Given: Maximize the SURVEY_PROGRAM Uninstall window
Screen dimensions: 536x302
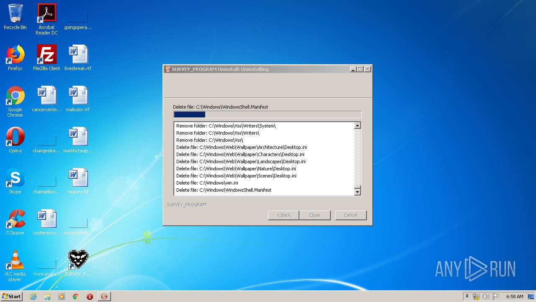Looking at the screenshot, I should 360,69.
